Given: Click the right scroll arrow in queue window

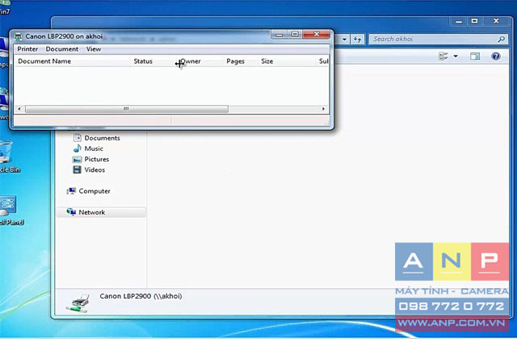Looking at the screenshot, I should (x=323, y=109).
